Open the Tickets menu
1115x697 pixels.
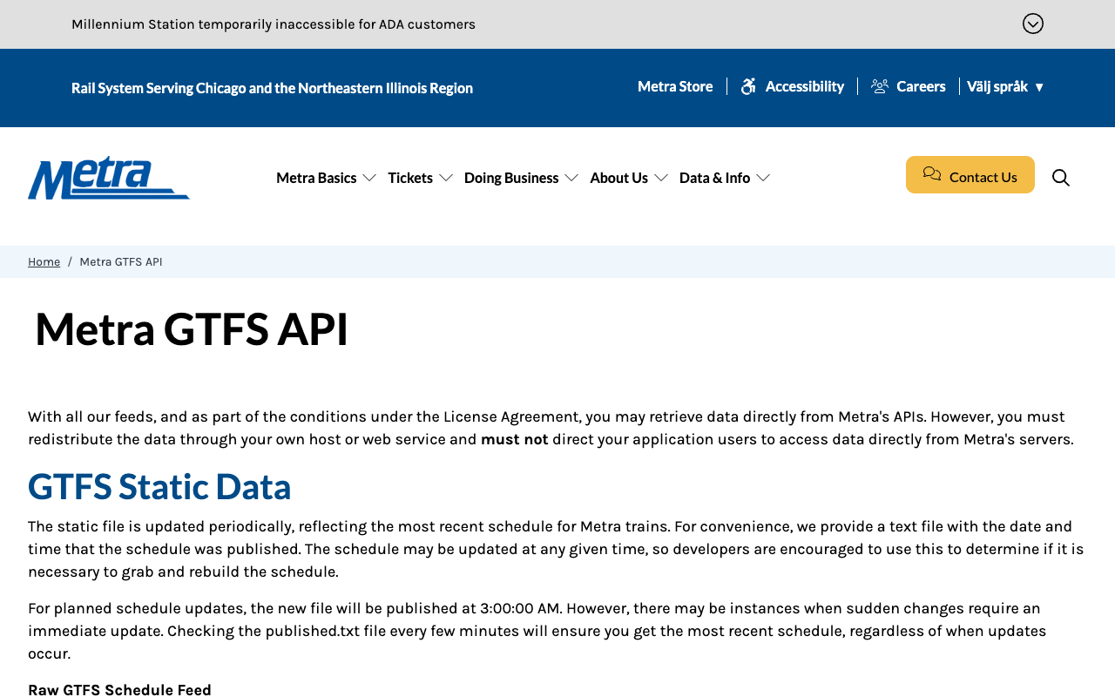click(x=410, y=178)
